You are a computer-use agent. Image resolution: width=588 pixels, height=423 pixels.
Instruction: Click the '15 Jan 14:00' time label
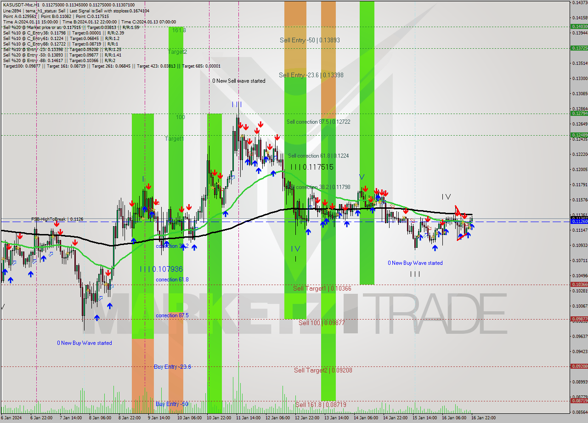424,418
